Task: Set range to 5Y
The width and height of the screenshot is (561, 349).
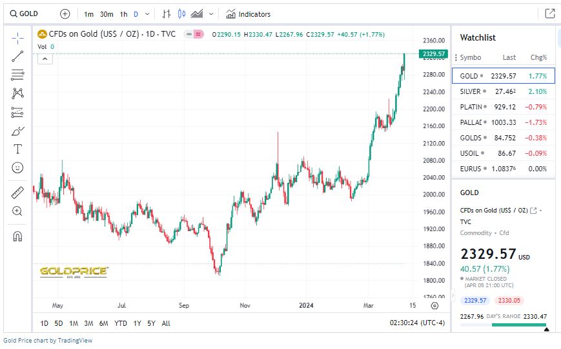Action: point(151,323)
